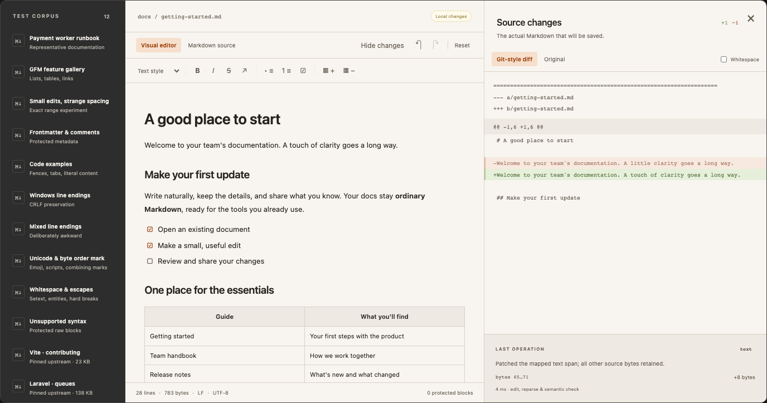The image size is (767, 403).
Task: Open the Unsupported syntax document
Action: [x=62, y=326]
